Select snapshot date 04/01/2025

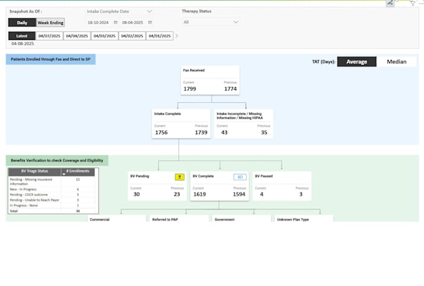(x=160, y=36)
